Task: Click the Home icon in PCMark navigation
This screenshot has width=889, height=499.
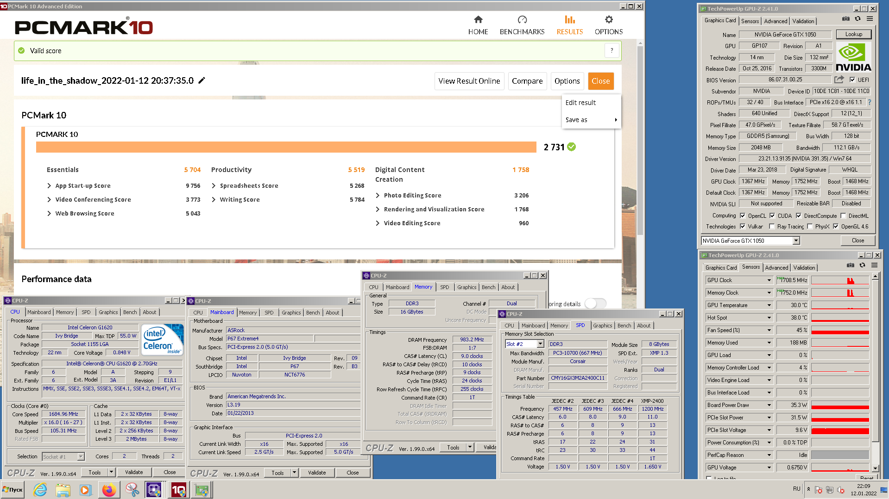Action: (x=478, y=19)
